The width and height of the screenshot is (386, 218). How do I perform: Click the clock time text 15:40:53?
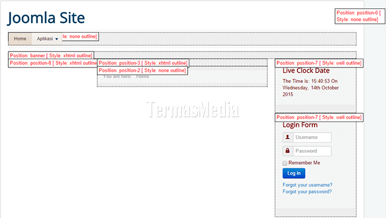pos(320,81)
